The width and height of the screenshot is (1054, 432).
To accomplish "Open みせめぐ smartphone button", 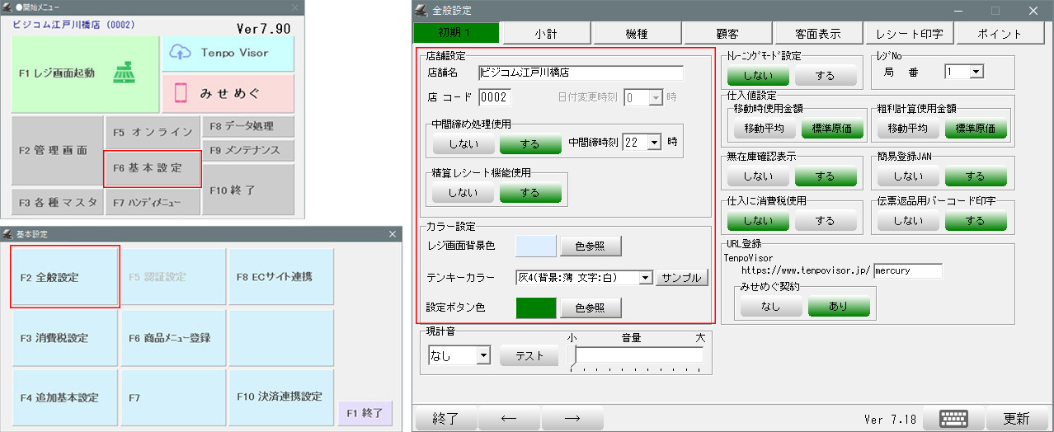I will 228,94.
